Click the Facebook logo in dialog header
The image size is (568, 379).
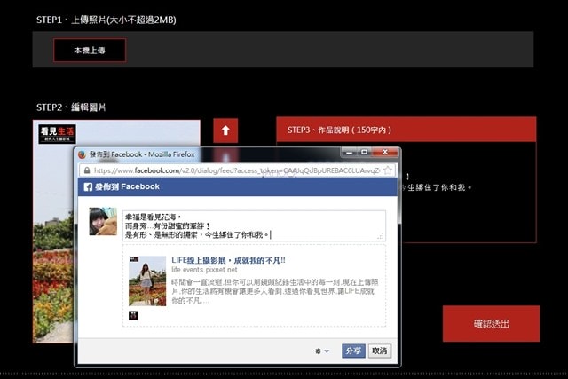[89, 187]
